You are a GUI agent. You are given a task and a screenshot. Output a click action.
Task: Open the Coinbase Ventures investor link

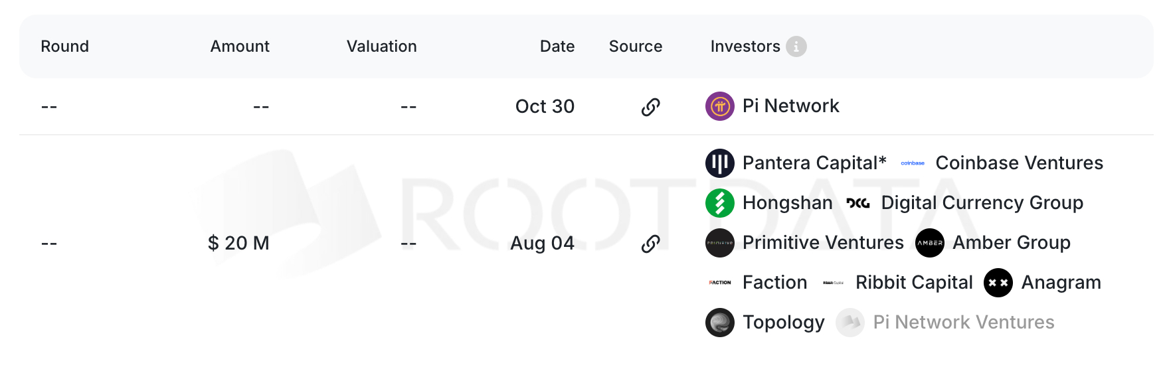(x=1019, y=163)
